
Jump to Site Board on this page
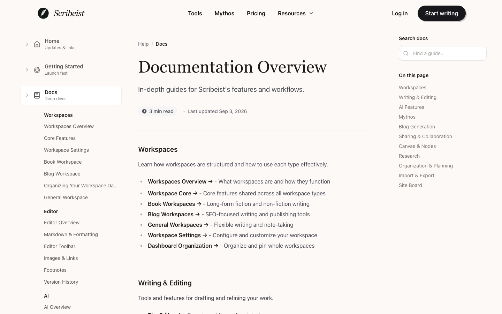coord(410,185)
